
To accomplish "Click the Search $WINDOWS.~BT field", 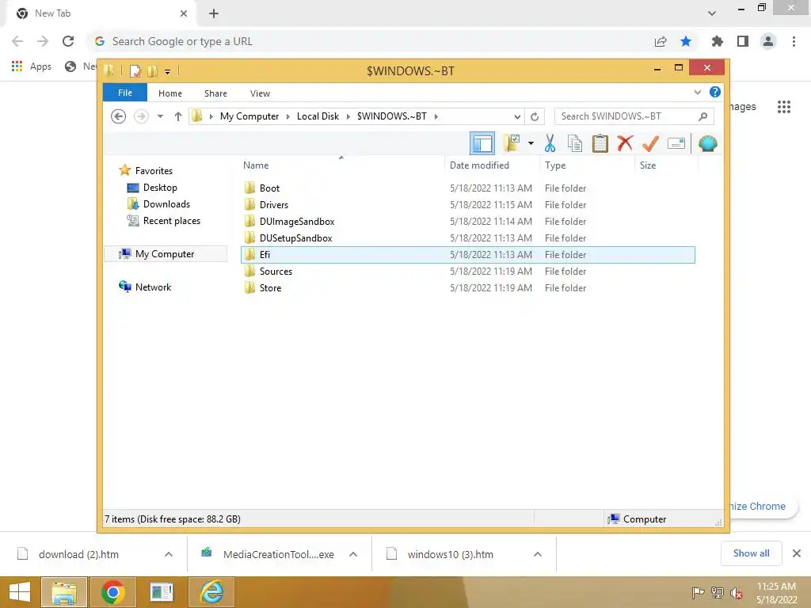I will point(634,116).
